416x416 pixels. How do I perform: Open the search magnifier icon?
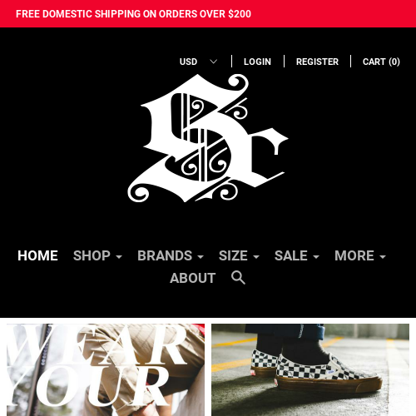[x=238, y=278]
